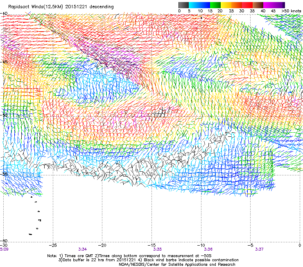Click the legend tick label '35'

coord(252,11)
